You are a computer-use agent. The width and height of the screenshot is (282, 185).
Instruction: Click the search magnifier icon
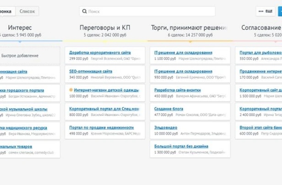click(84, 11)
